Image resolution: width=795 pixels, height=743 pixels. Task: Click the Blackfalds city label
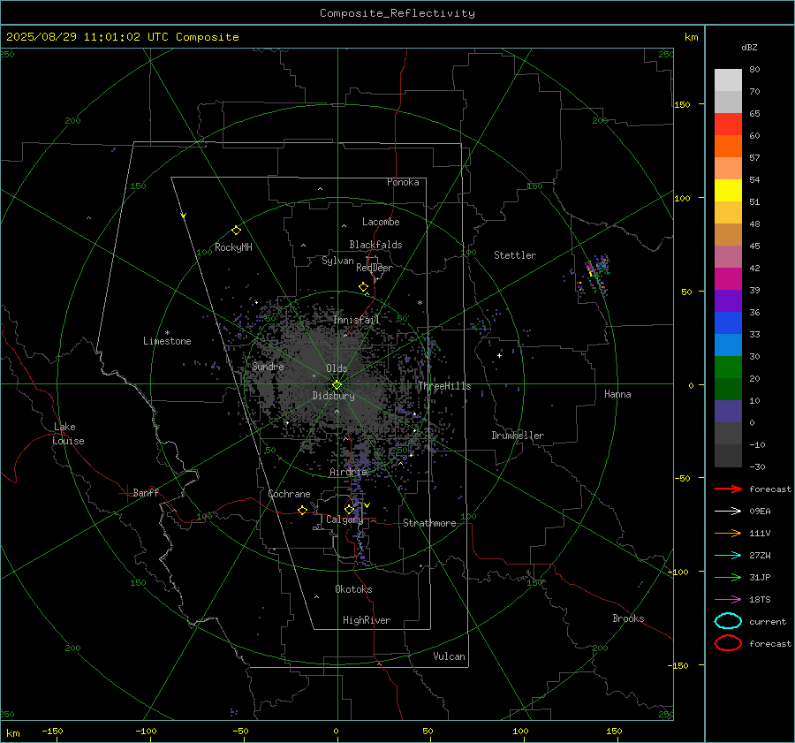[375, 245]
